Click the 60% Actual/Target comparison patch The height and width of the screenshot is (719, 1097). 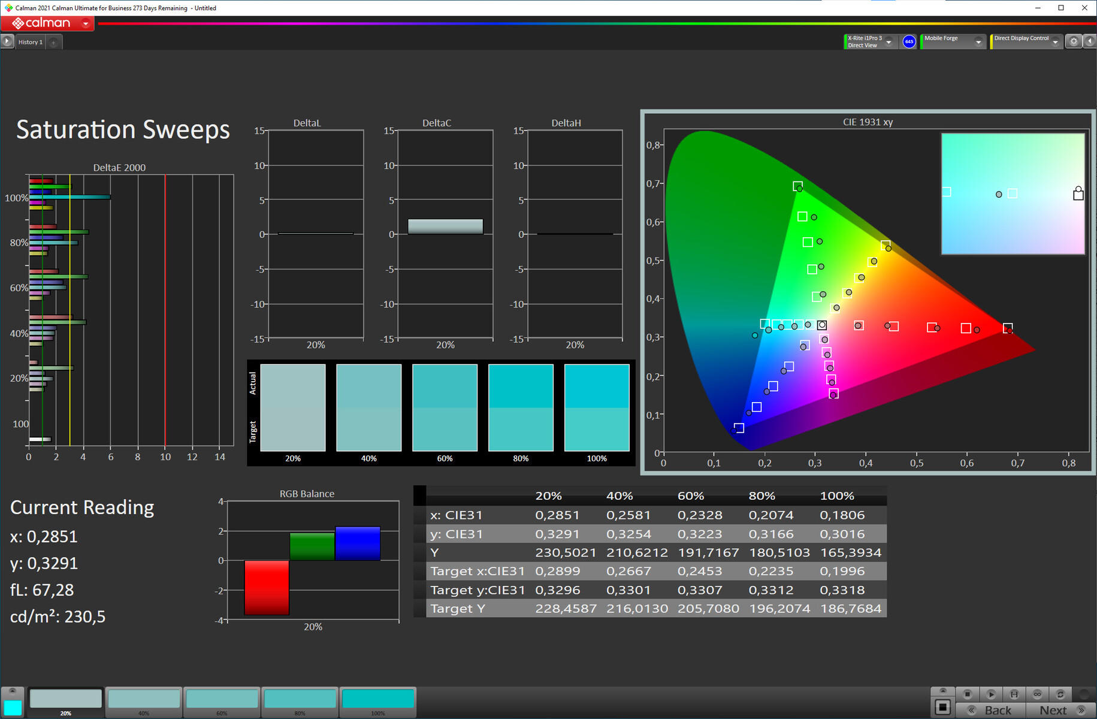point(445,407)
